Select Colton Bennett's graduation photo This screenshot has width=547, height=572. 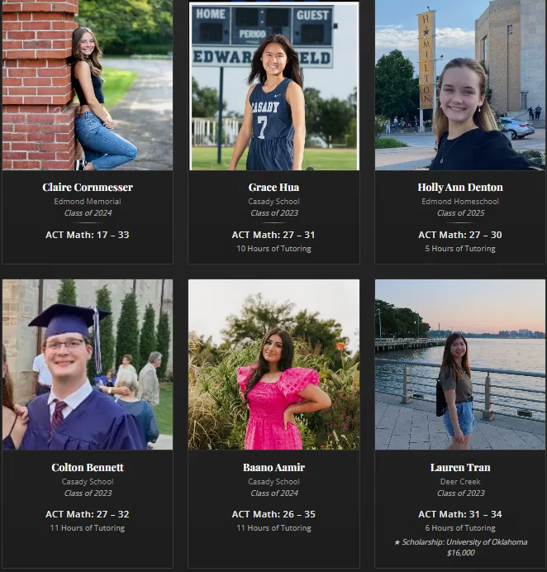coord(88,365)
